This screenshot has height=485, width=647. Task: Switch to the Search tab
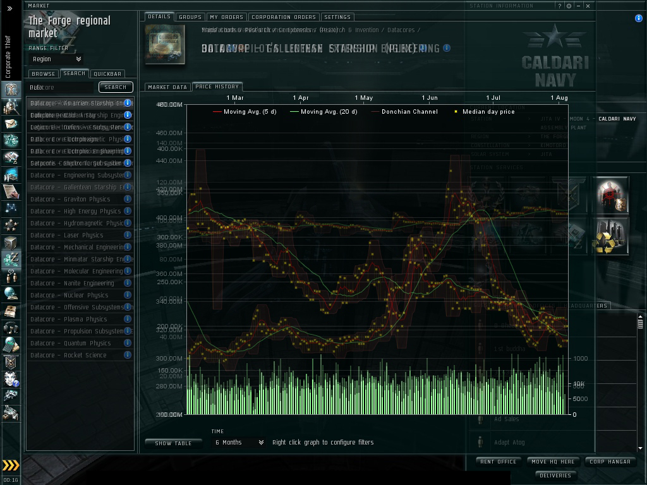pyautogui.click(x=75, y=73)
